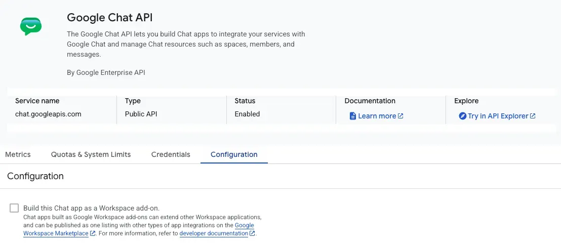
Task: Go to the Credentials tab
Action: tap(171, 154)
